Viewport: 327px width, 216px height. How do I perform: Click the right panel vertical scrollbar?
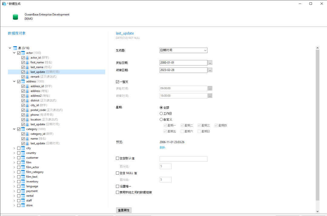point(317,125)
